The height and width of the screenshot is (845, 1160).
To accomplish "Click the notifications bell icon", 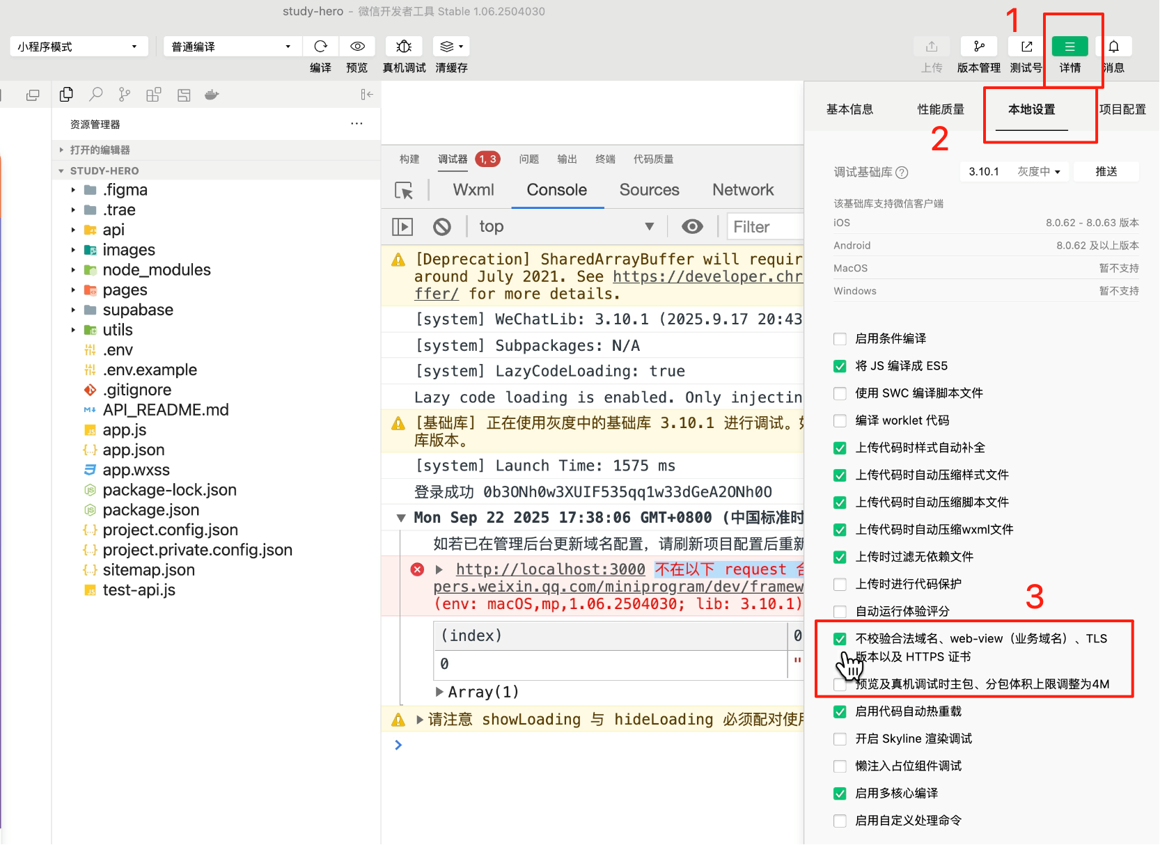I will point(1113,47).
